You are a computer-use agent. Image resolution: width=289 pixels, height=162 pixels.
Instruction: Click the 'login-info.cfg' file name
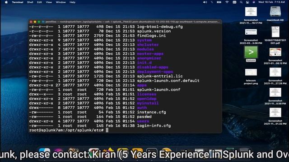[x=154, y=126]
